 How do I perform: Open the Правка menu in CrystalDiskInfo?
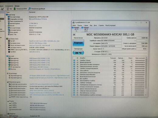tap(80, 25)
